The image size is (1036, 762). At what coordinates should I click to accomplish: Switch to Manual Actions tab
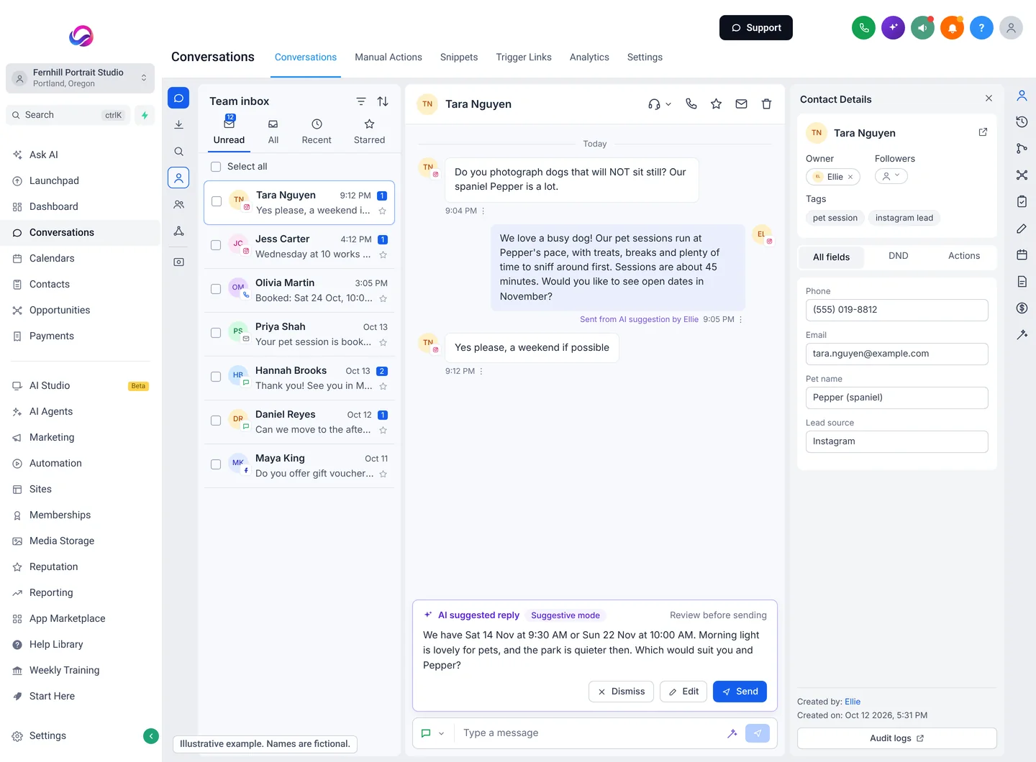pos(388,57)
